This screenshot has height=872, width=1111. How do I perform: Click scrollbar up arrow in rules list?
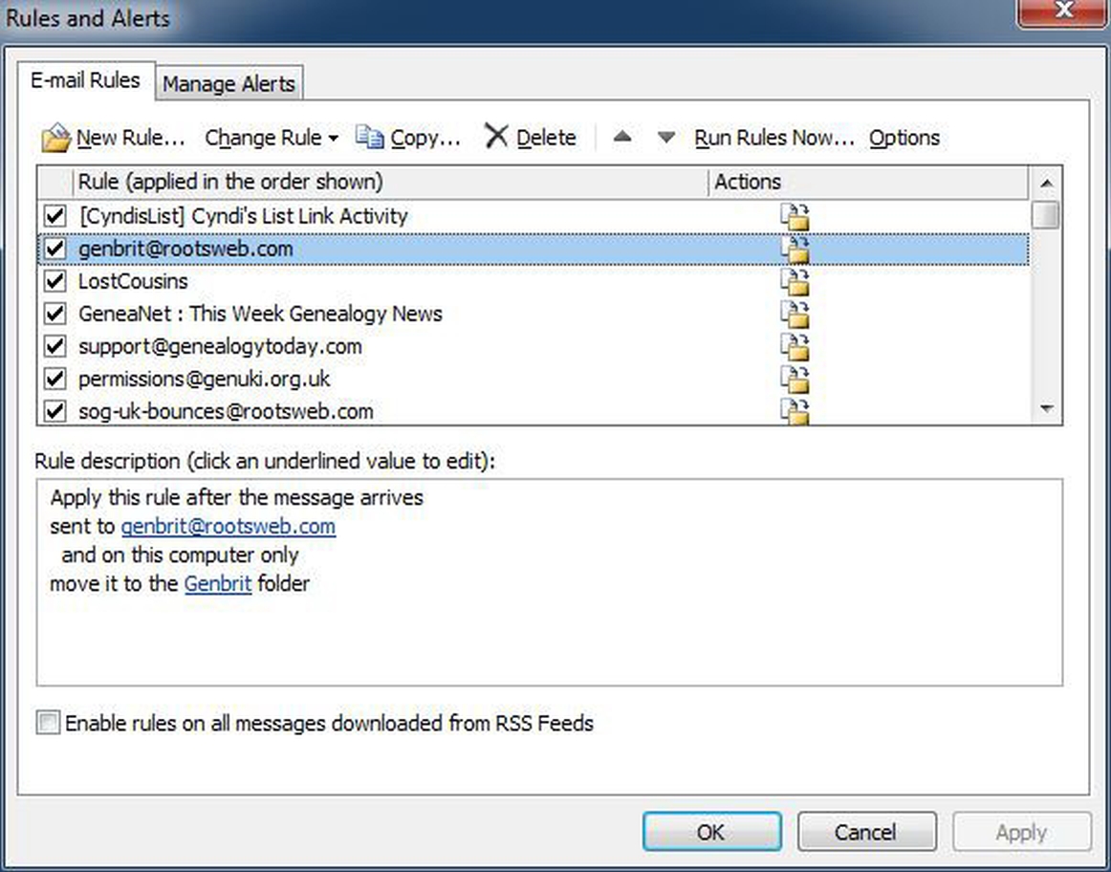[1046, 183]
